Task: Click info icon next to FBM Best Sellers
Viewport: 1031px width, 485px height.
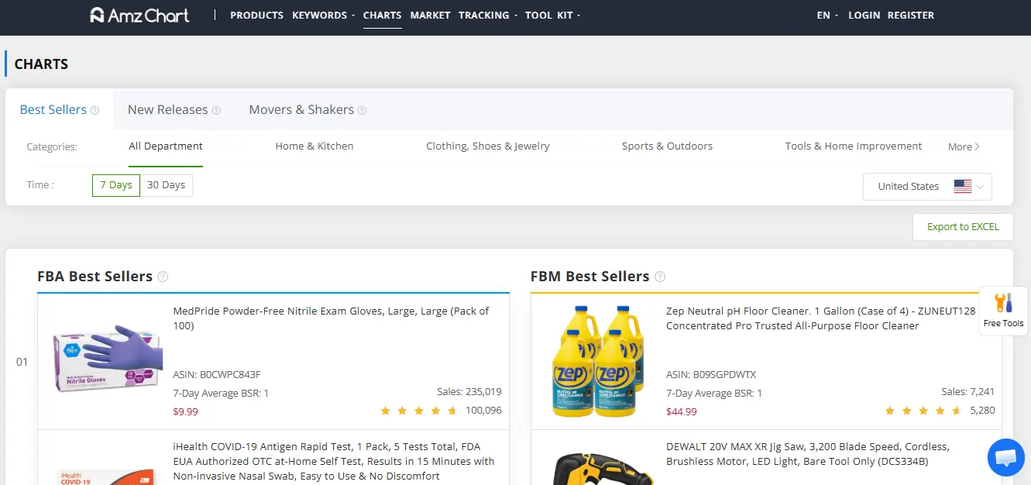Action: pyautogui.click(x=660, y=277)
